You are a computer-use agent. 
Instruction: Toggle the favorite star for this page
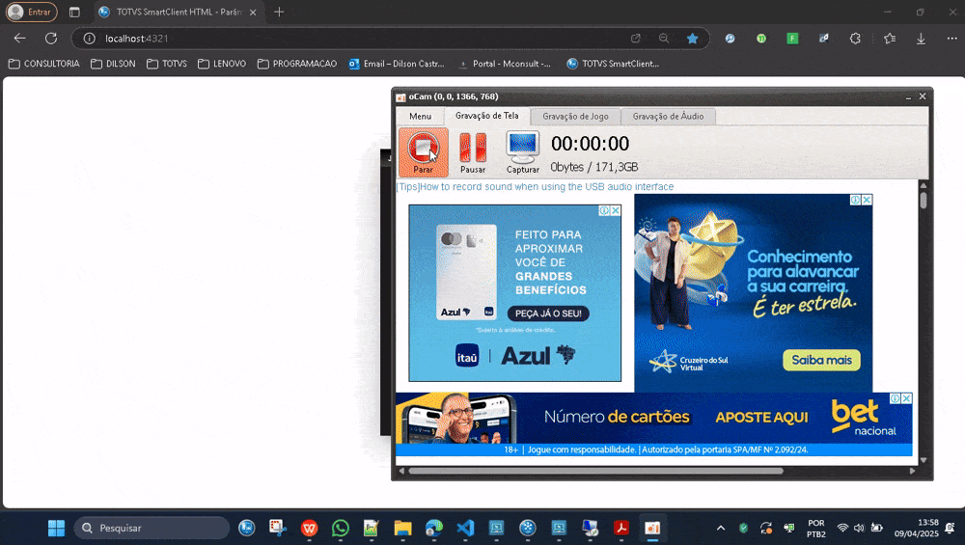coord(692,39)
